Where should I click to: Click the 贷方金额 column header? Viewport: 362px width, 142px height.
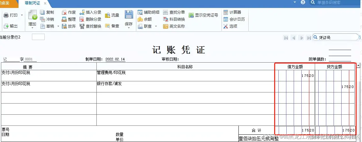click(x=335, y=67)
